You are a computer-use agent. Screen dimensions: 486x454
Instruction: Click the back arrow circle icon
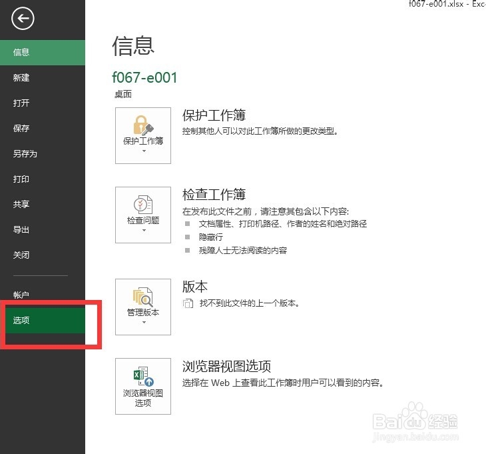(x=23, y=19)
